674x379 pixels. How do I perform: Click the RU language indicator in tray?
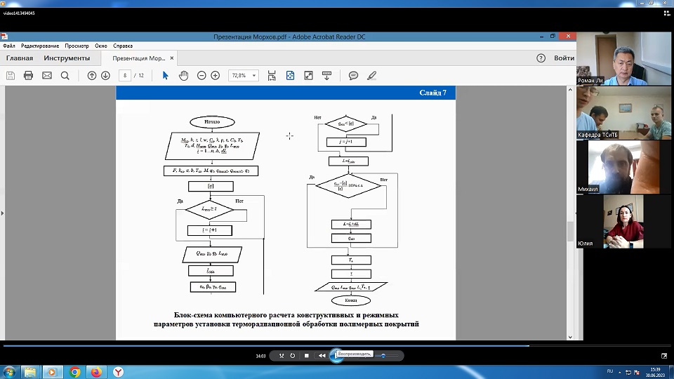(x=610, y=371)
